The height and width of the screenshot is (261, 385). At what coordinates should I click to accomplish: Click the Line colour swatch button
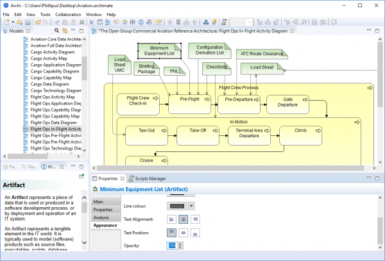pos(177,206)
